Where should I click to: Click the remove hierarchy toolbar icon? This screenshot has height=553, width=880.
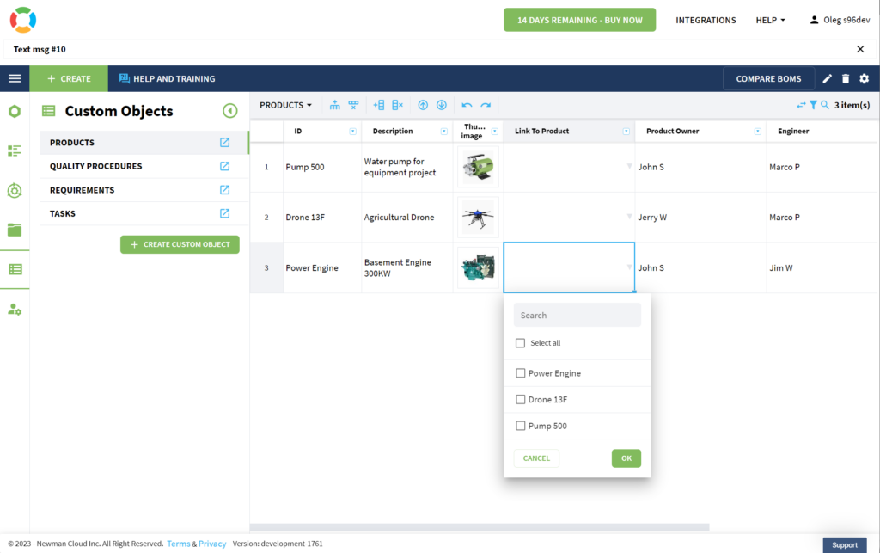click(x=353, y=105)
